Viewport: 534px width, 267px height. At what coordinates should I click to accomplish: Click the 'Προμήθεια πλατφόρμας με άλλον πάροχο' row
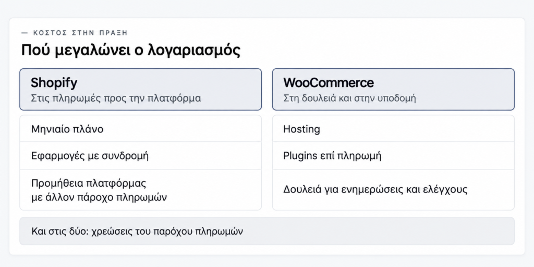click(141, 190)
